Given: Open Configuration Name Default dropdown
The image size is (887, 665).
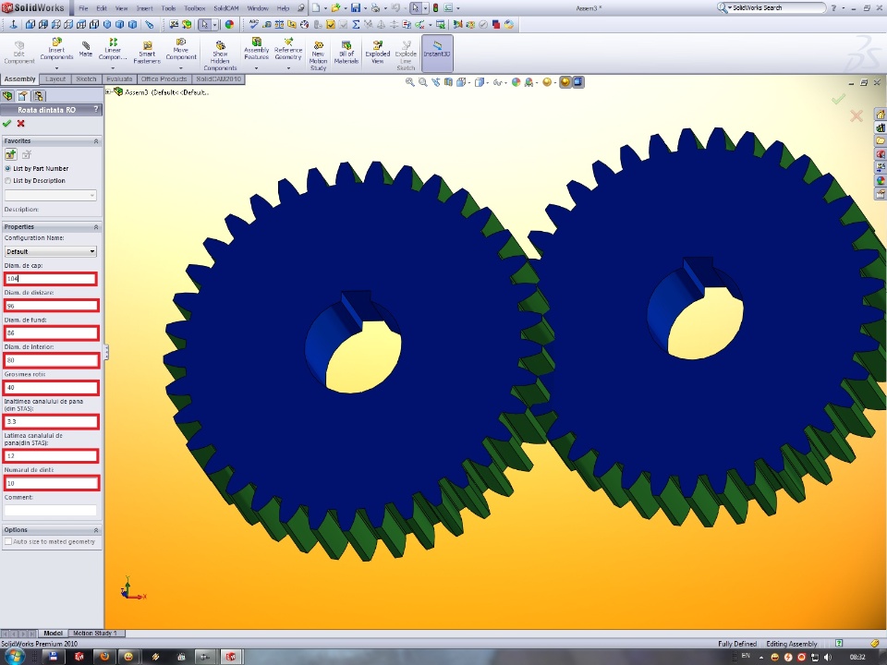Looking at the screenshot, I should pyautogui.click(x=50, y=251).
